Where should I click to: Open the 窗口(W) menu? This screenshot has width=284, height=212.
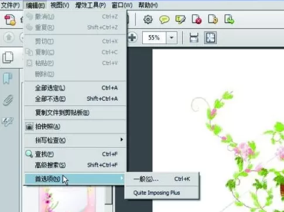pos(122,5)
